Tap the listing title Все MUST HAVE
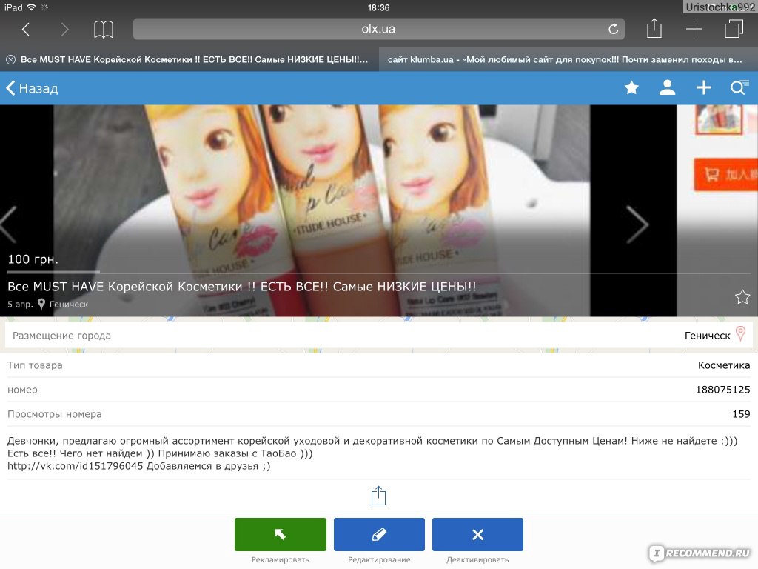758x569 pixels. point(242,287)
